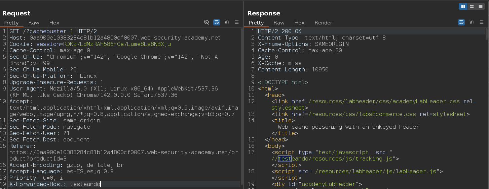Open Request panel hamburger options menu
Screen dimensions: 489x189
tap(237, 22)
